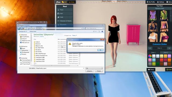
Task: Select Избранное (Favorites) in the navigation pane
Action: pyautogui.click(x=24, y=35)
